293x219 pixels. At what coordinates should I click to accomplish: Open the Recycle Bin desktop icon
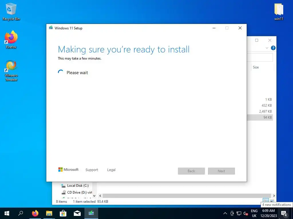pos(11,12)
